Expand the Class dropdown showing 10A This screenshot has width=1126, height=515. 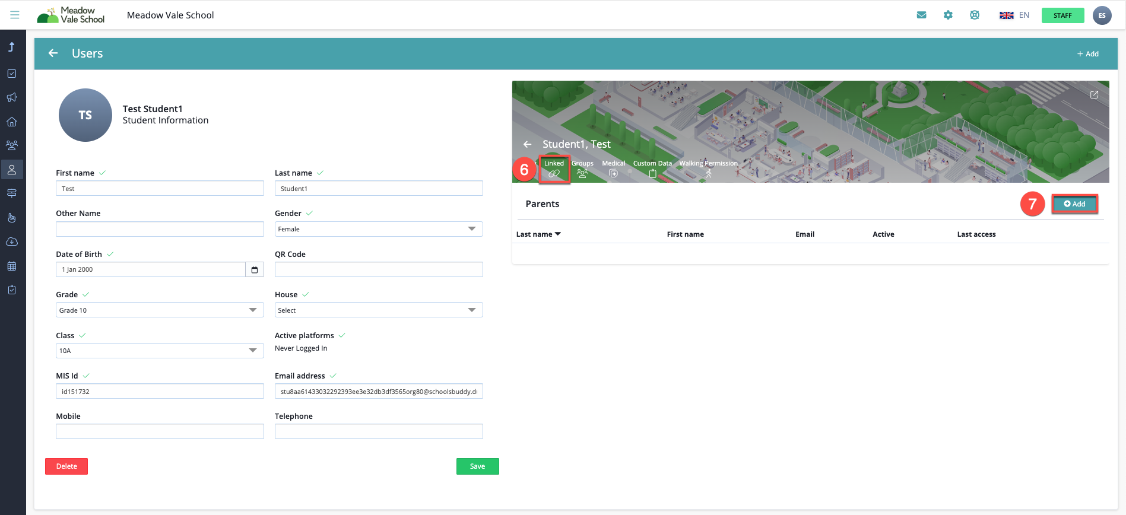[160, 351]
